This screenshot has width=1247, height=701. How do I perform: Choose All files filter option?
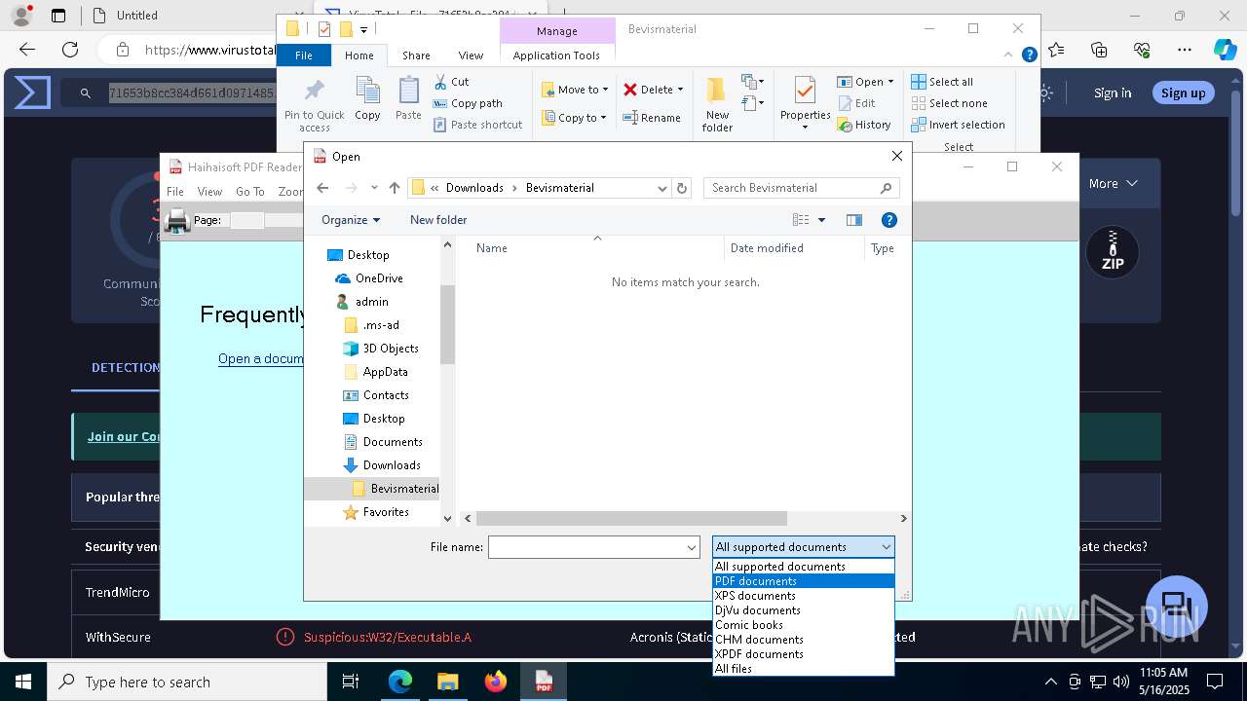pyautogui.click(x=803, y=669)
